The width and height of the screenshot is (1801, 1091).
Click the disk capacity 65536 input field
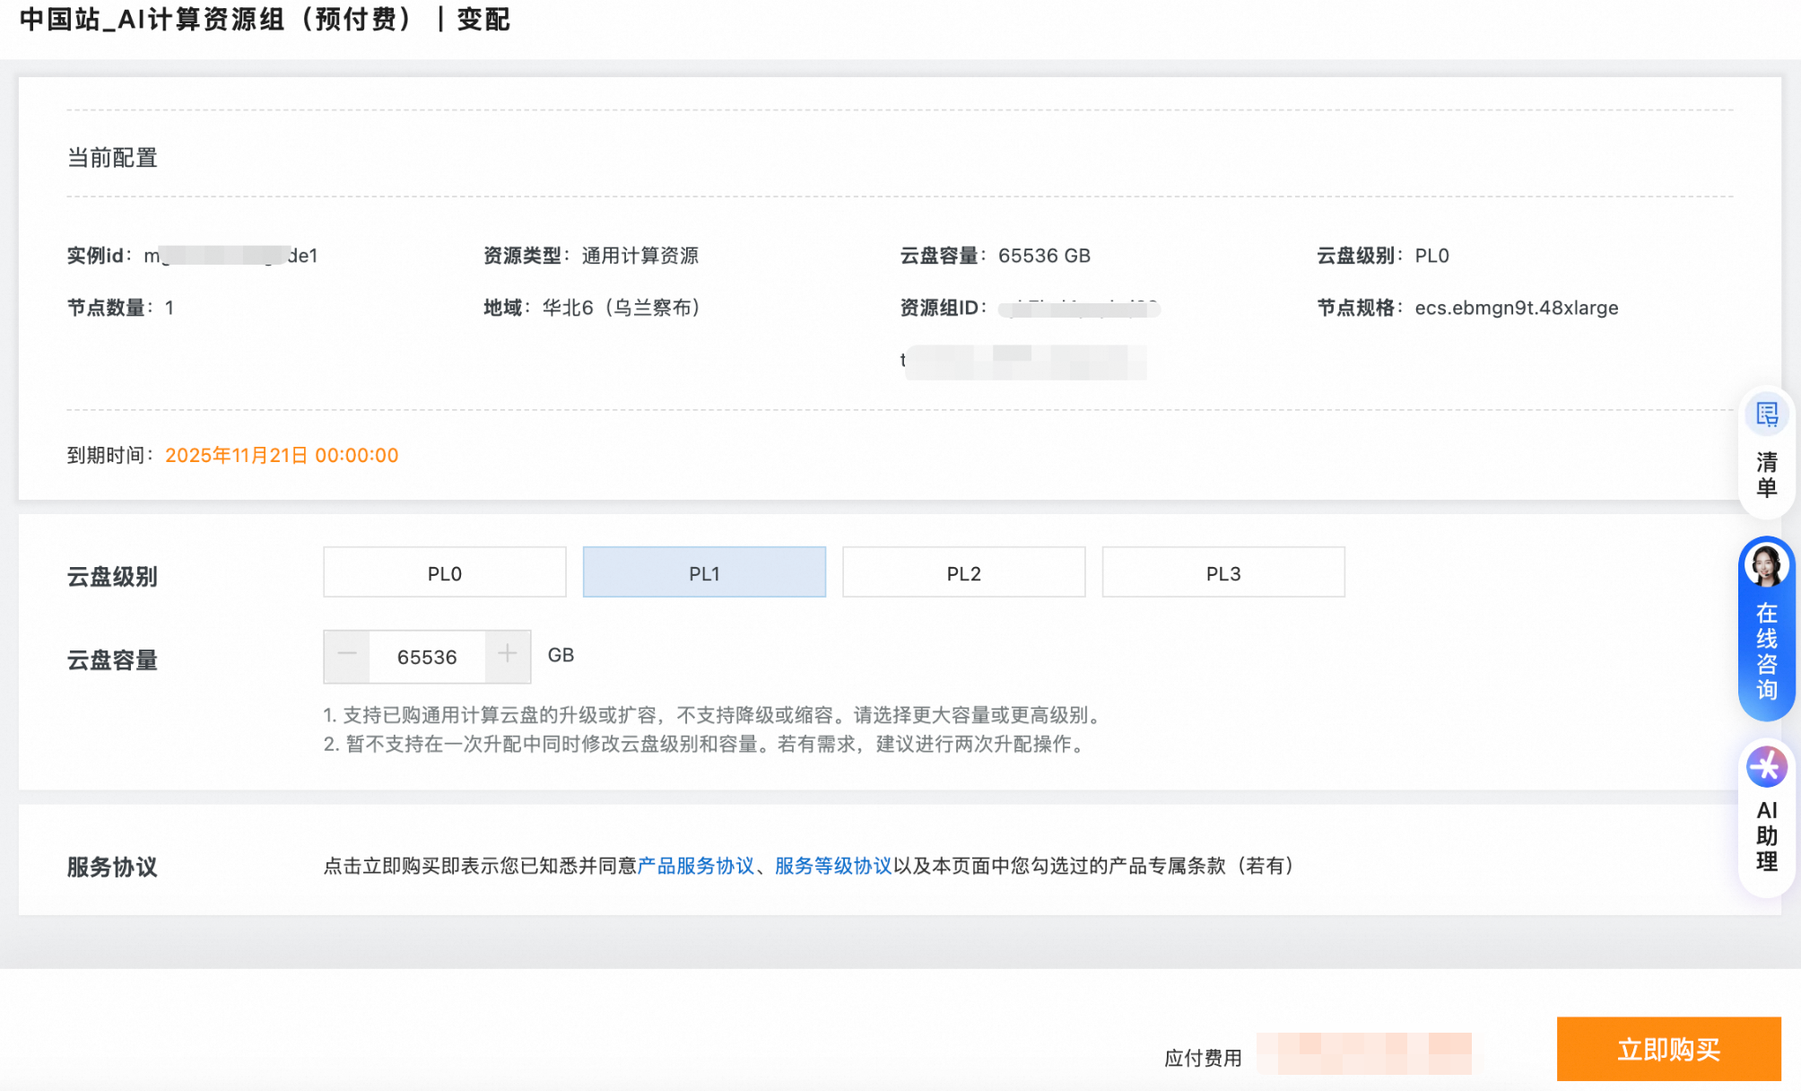point(427,658)
